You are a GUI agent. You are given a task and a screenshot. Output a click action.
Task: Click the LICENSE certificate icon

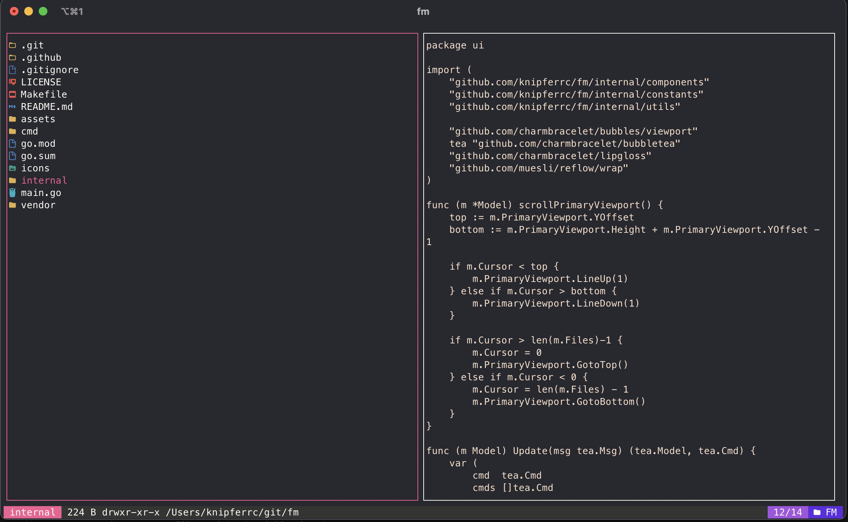tap(13, 82)
